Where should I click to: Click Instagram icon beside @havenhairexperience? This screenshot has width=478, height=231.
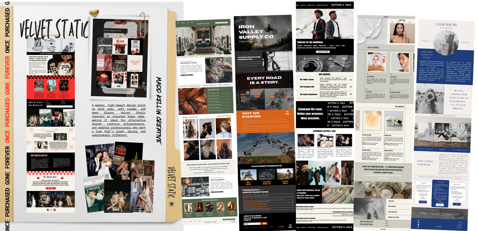183,117
